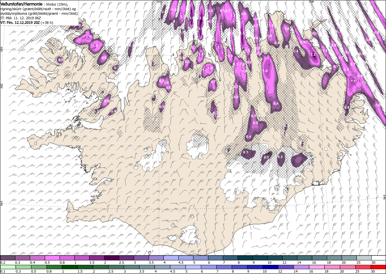The width and height of the screenshot is (386, 274).
Task: Select lower rain scale swatch labeled 0.1
Action: [8, 267]
